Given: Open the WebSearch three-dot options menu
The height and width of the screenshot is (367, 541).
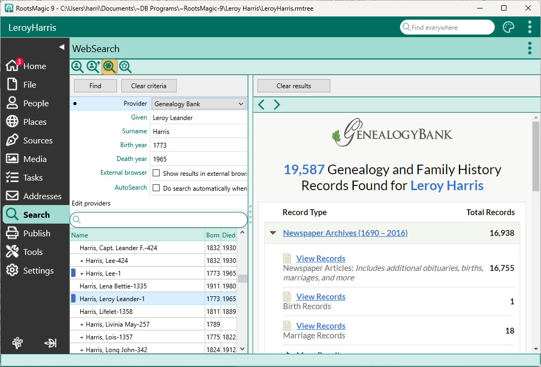Looking at the screenshot, I should point(529,48).
